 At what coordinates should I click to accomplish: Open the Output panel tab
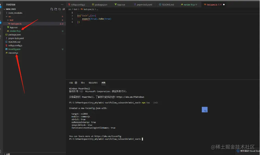tap(83, 83)
